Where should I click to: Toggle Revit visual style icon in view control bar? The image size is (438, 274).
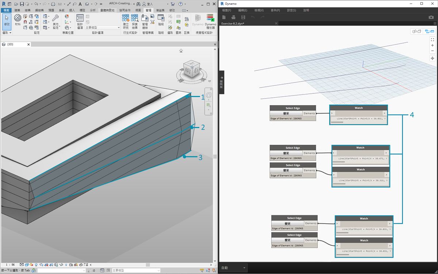(x=27, y=265)
